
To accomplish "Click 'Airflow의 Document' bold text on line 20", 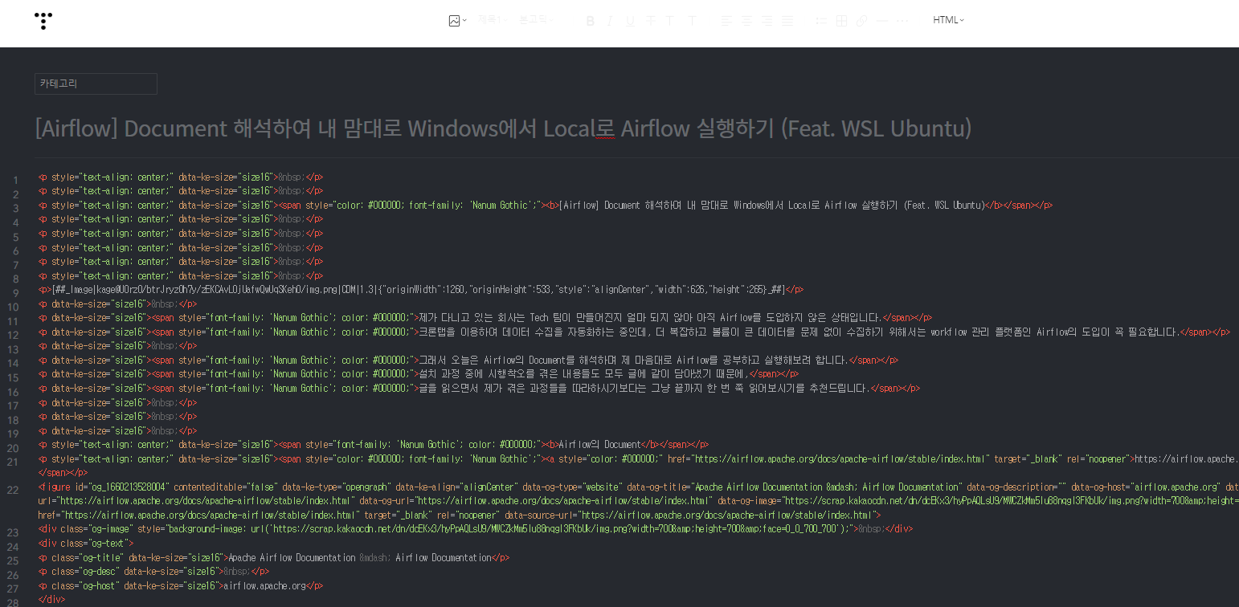I will coord(599,445).
